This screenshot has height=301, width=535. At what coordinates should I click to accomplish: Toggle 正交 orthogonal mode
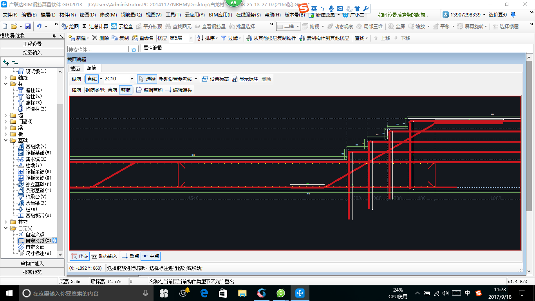coord(80,256)
